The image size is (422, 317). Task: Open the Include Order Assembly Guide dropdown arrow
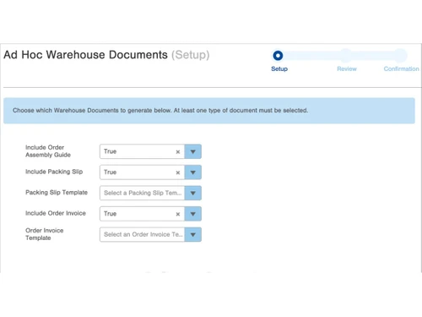[x=193, y=151]
